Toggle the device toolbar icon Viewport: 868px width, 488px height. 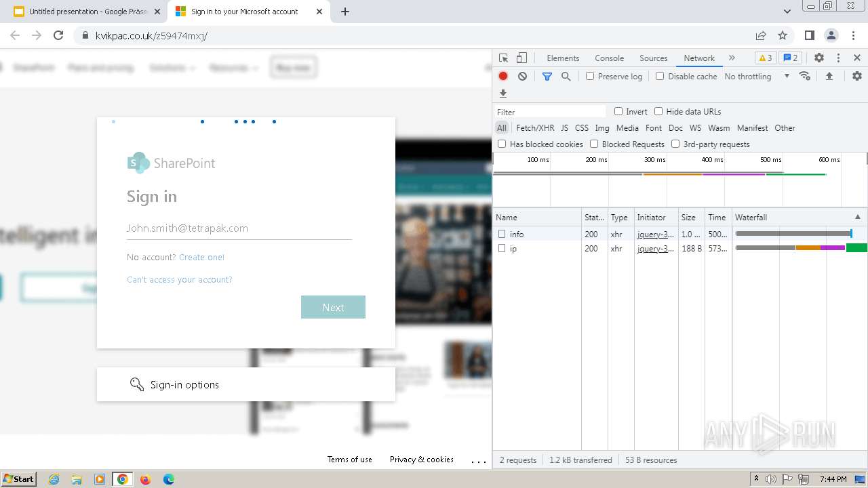click(521, 58)
